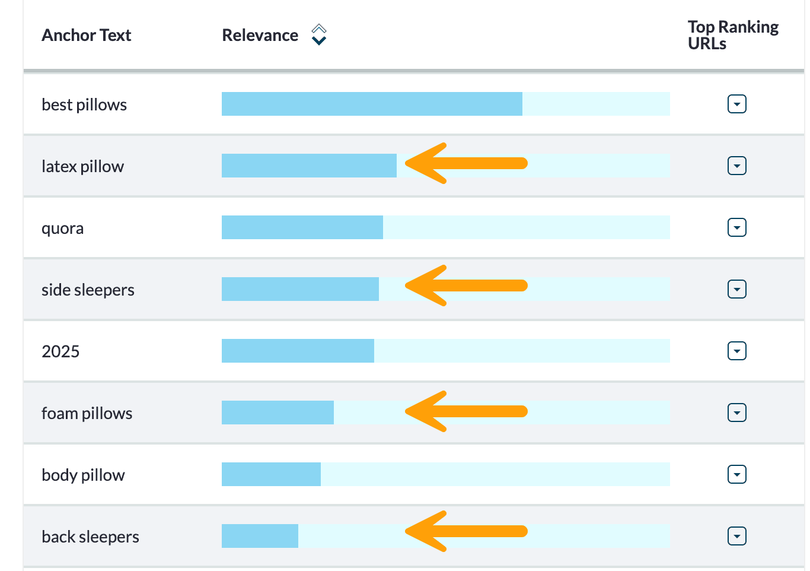Click the quora anchor text
This screenshot has height=571, width=810.
[62, 229]
